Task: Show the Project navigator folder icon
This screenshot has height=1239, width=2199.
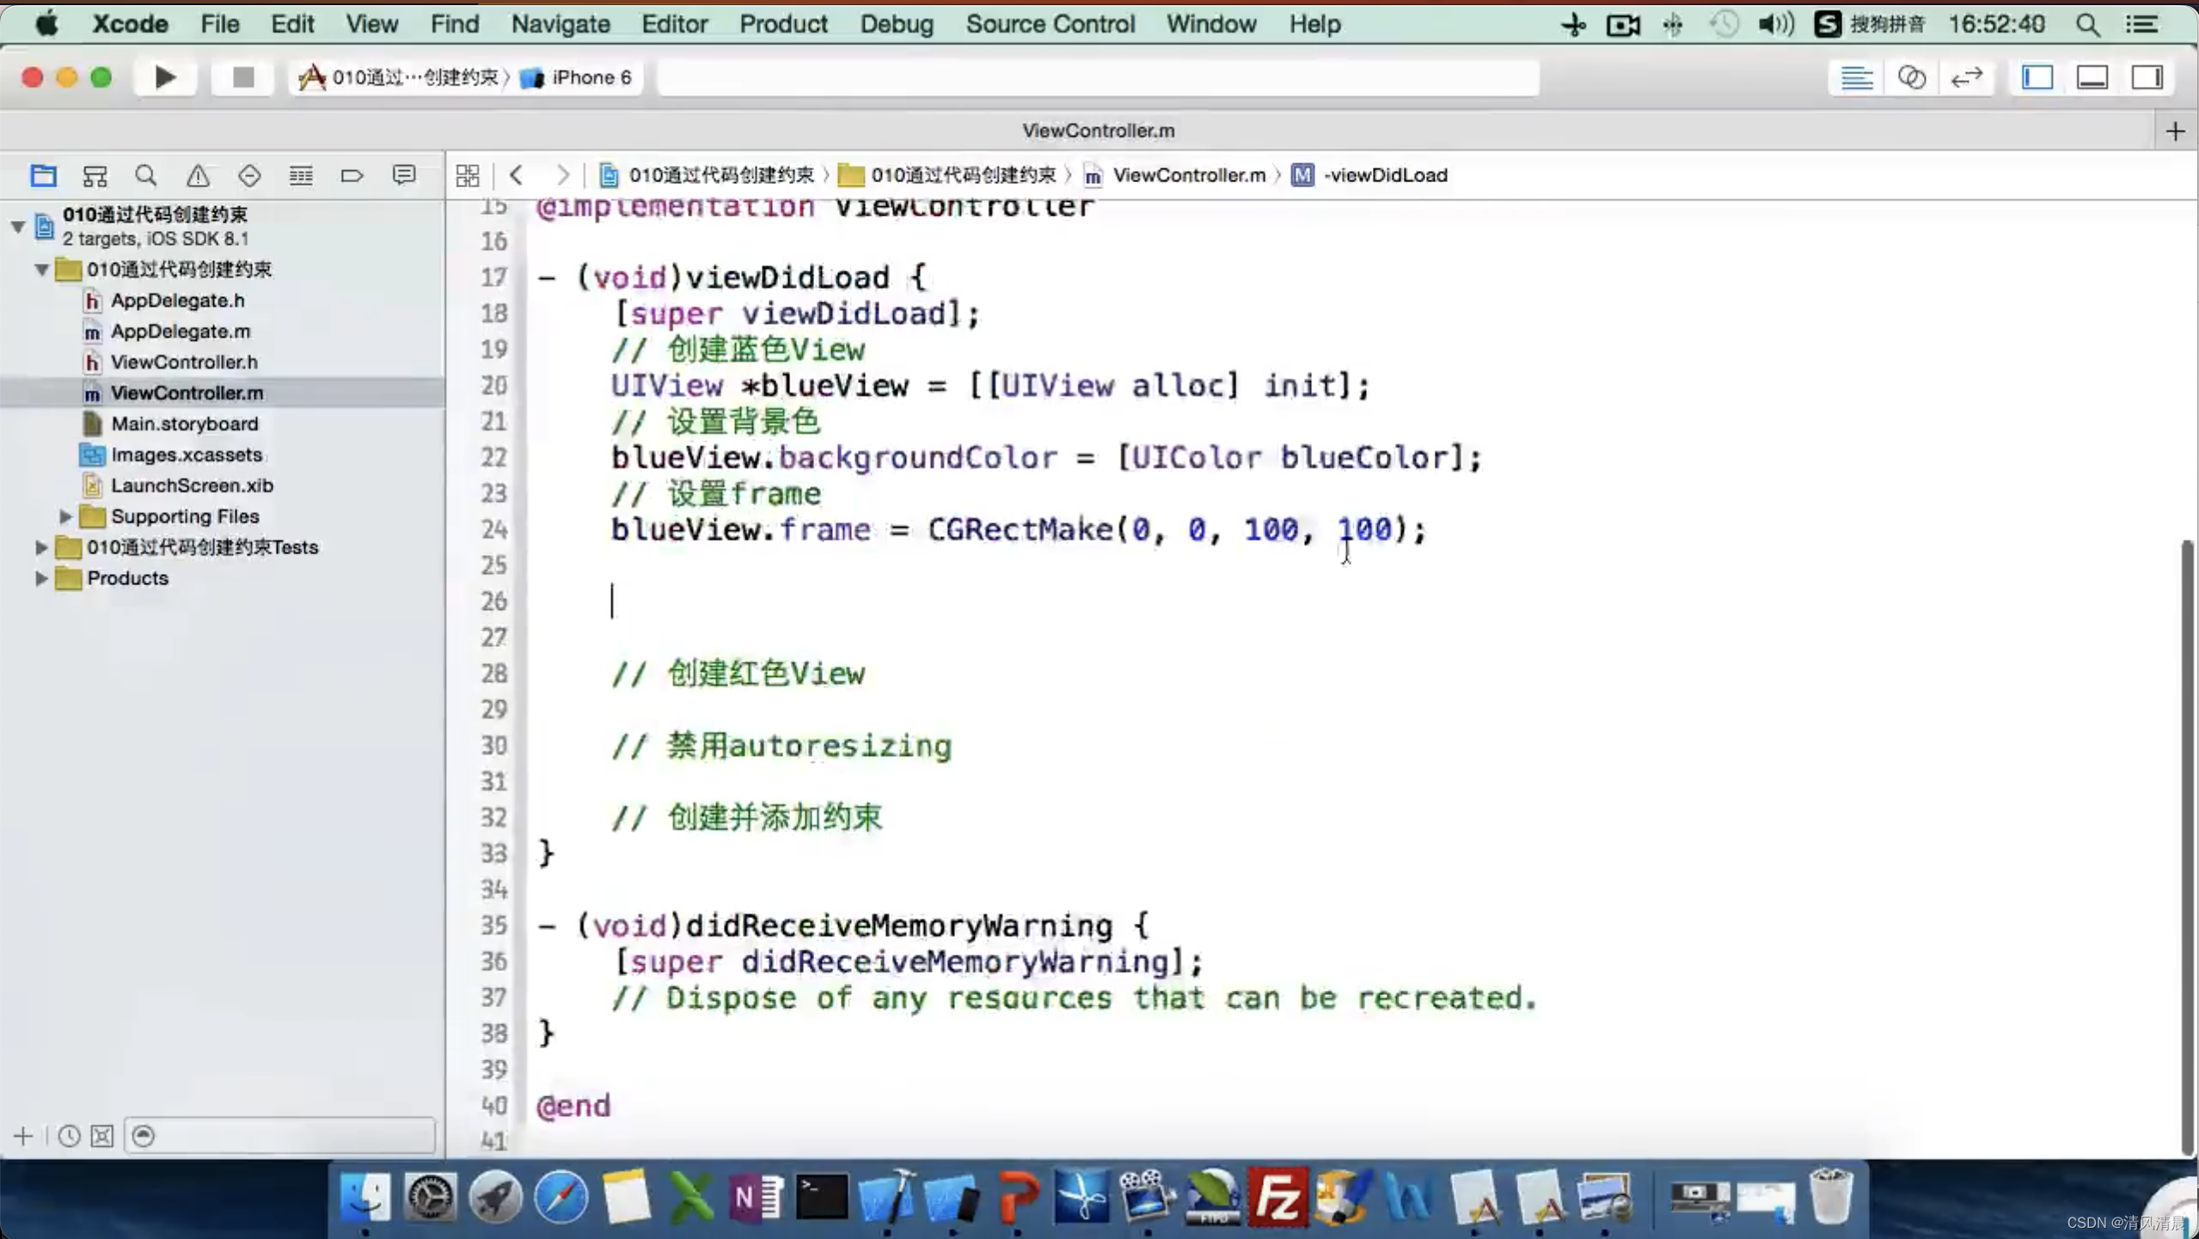Action: 43,176
